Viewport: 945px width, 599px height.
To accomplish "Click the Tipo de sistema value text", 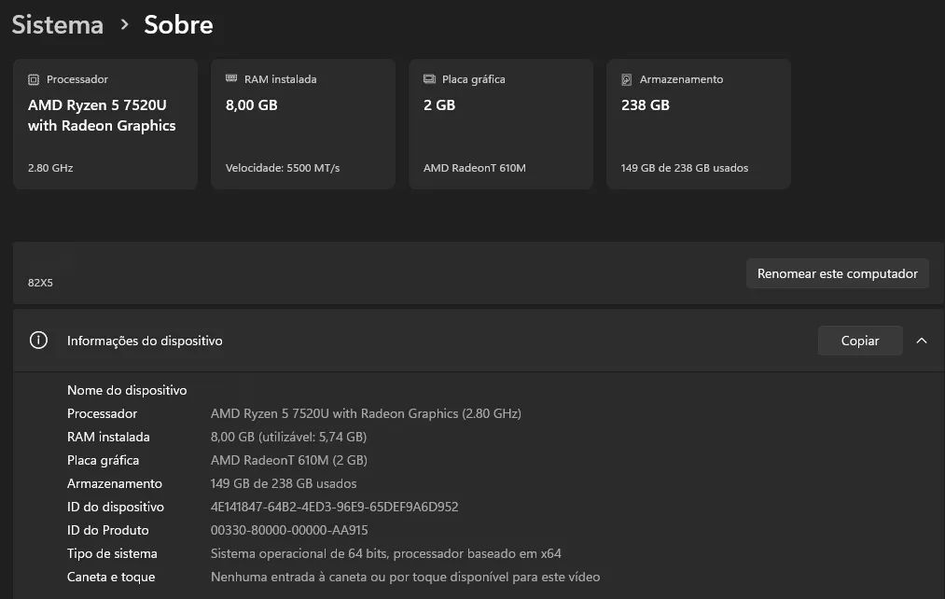I will coord(385,553).
